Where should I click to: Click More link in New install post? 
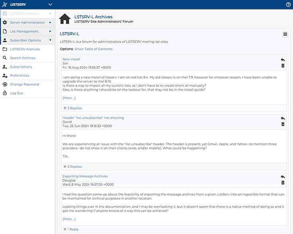(69, 98)
